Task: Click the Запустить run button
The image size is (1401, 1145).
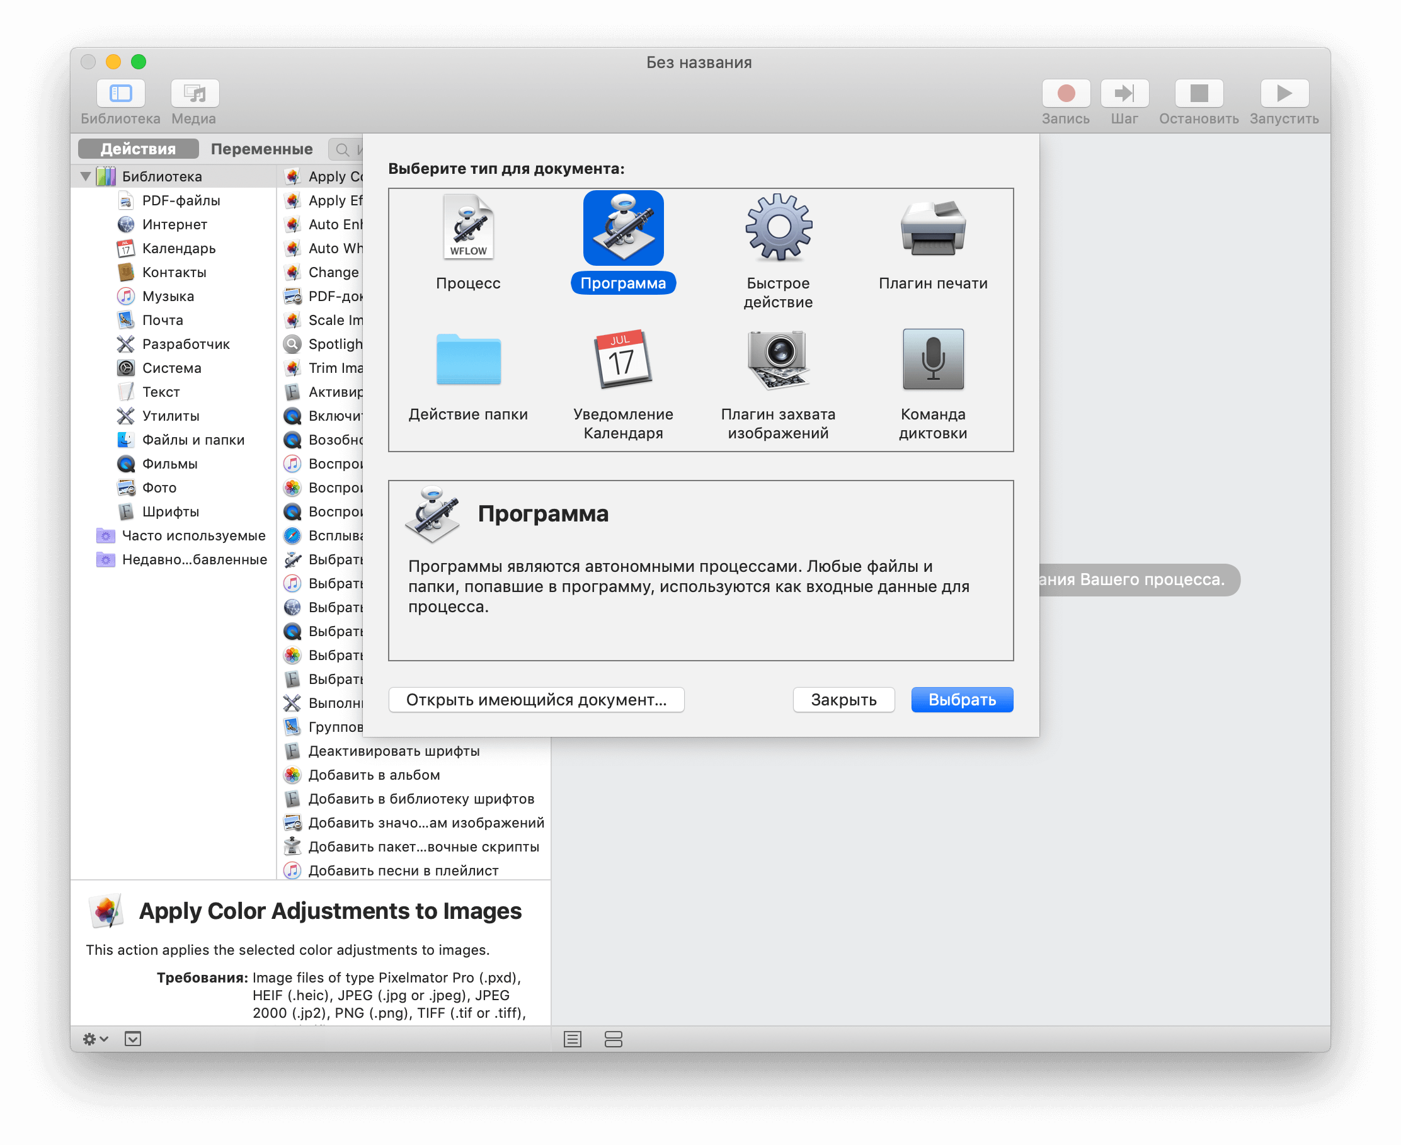Action: click(x=1284, y=94)
